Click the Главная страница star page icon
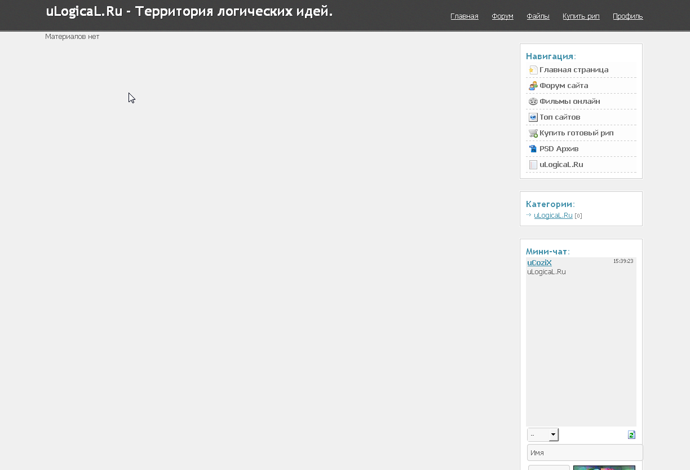 tap(533, 70)
